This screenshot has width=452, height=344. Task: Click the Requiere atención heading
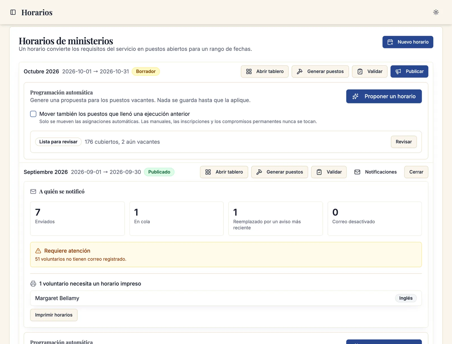tap(67, 251)
